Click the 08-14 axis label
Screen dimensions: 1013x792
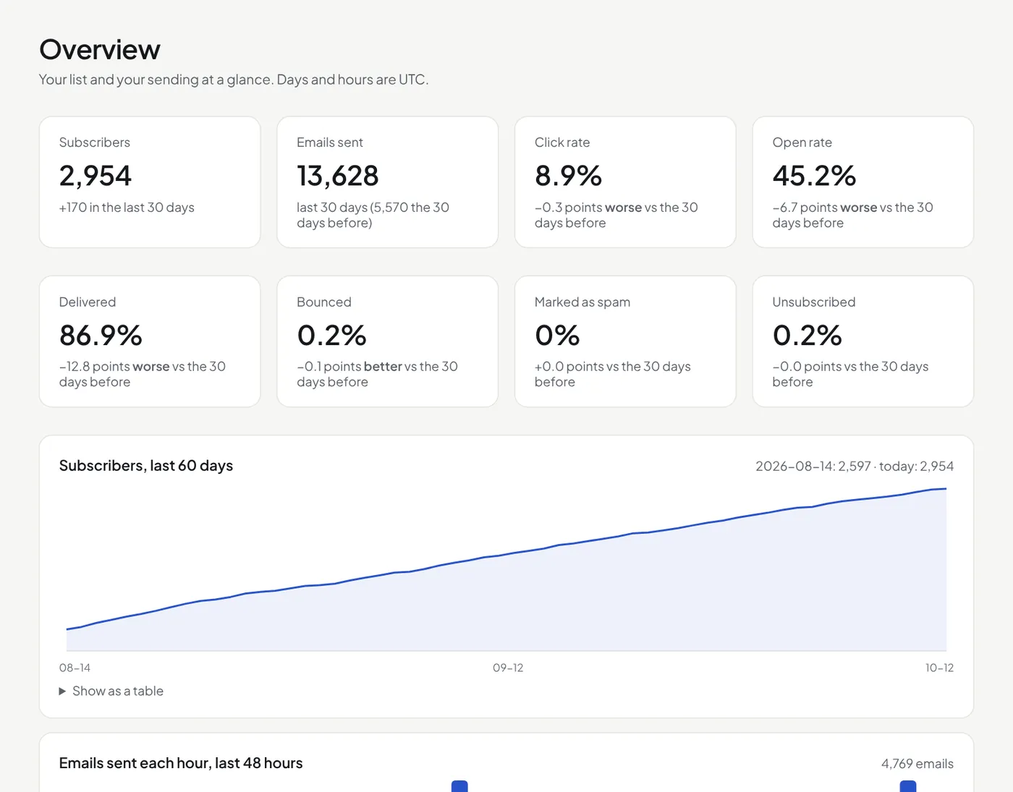(x=75, y=668)
